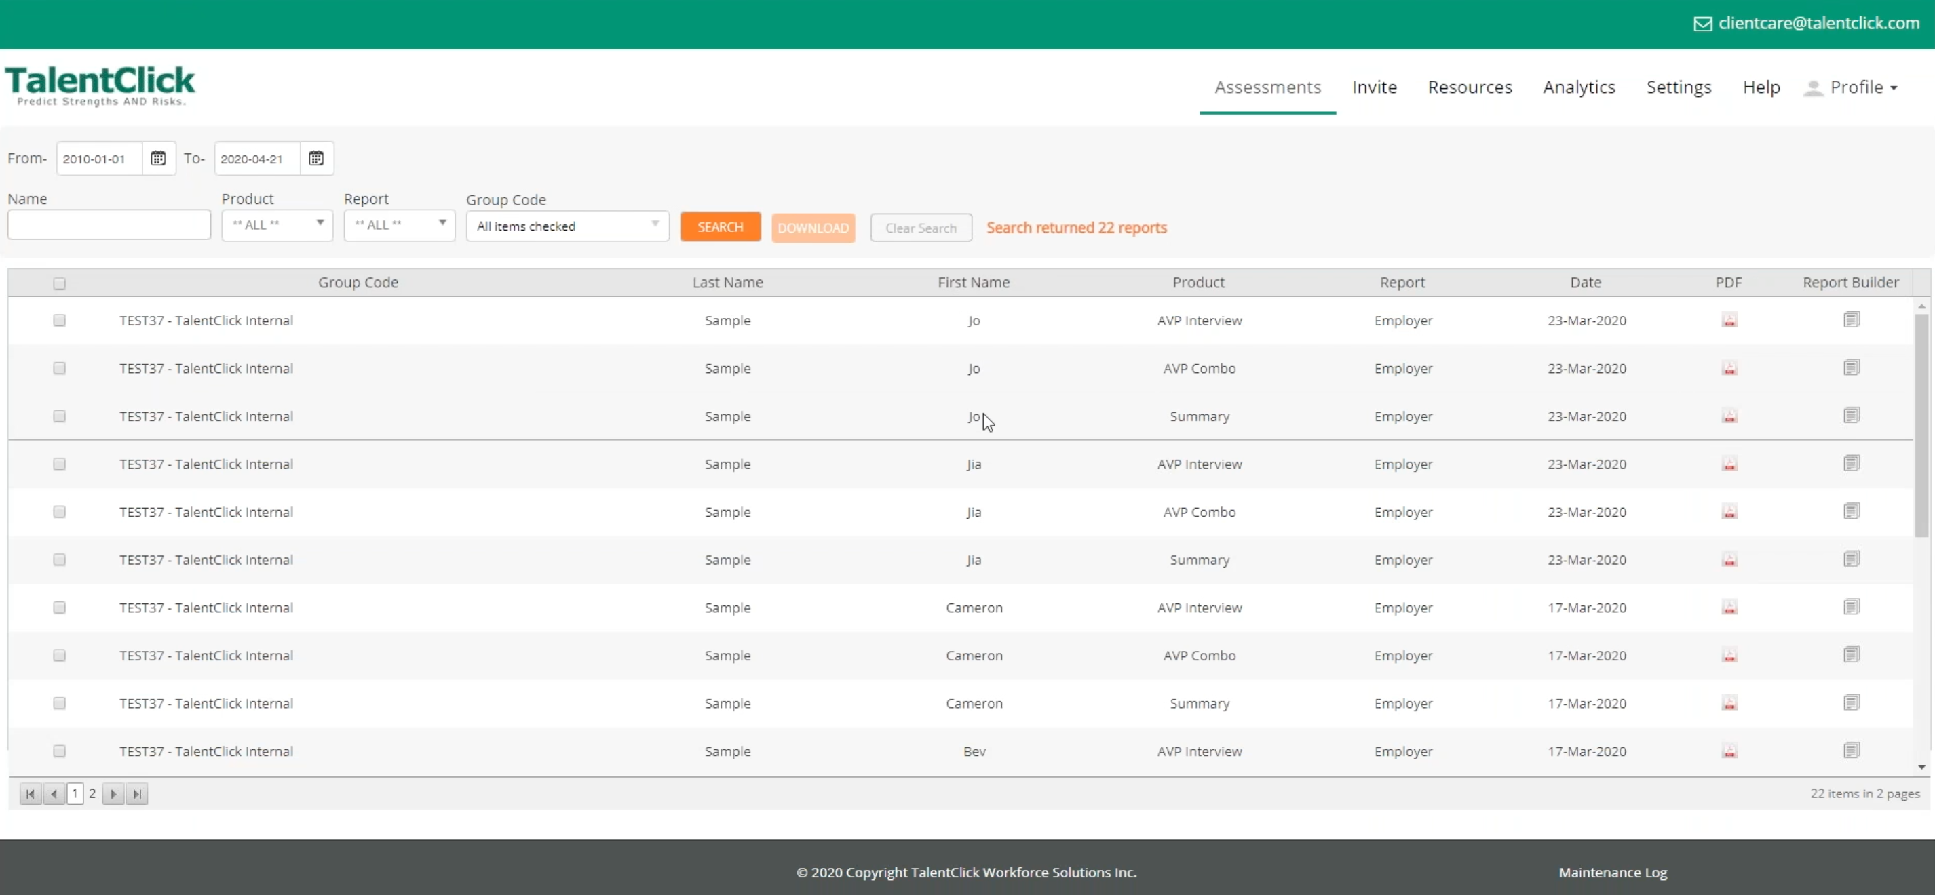Image resolution: width=1935 pixels, height=895 pixels.
Task: Open Report Builder for Bev AVP Interview
Action: point(1851,751)
